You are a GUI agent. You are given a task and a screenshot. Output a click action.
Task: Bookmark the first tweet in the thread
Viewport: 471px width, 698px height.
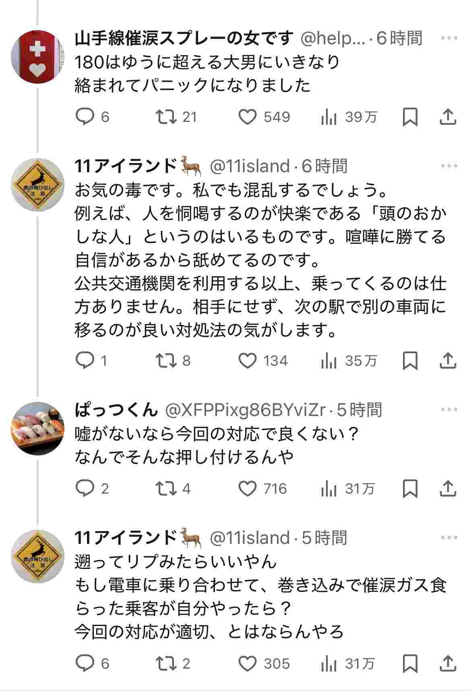click(x=410, y=117)
